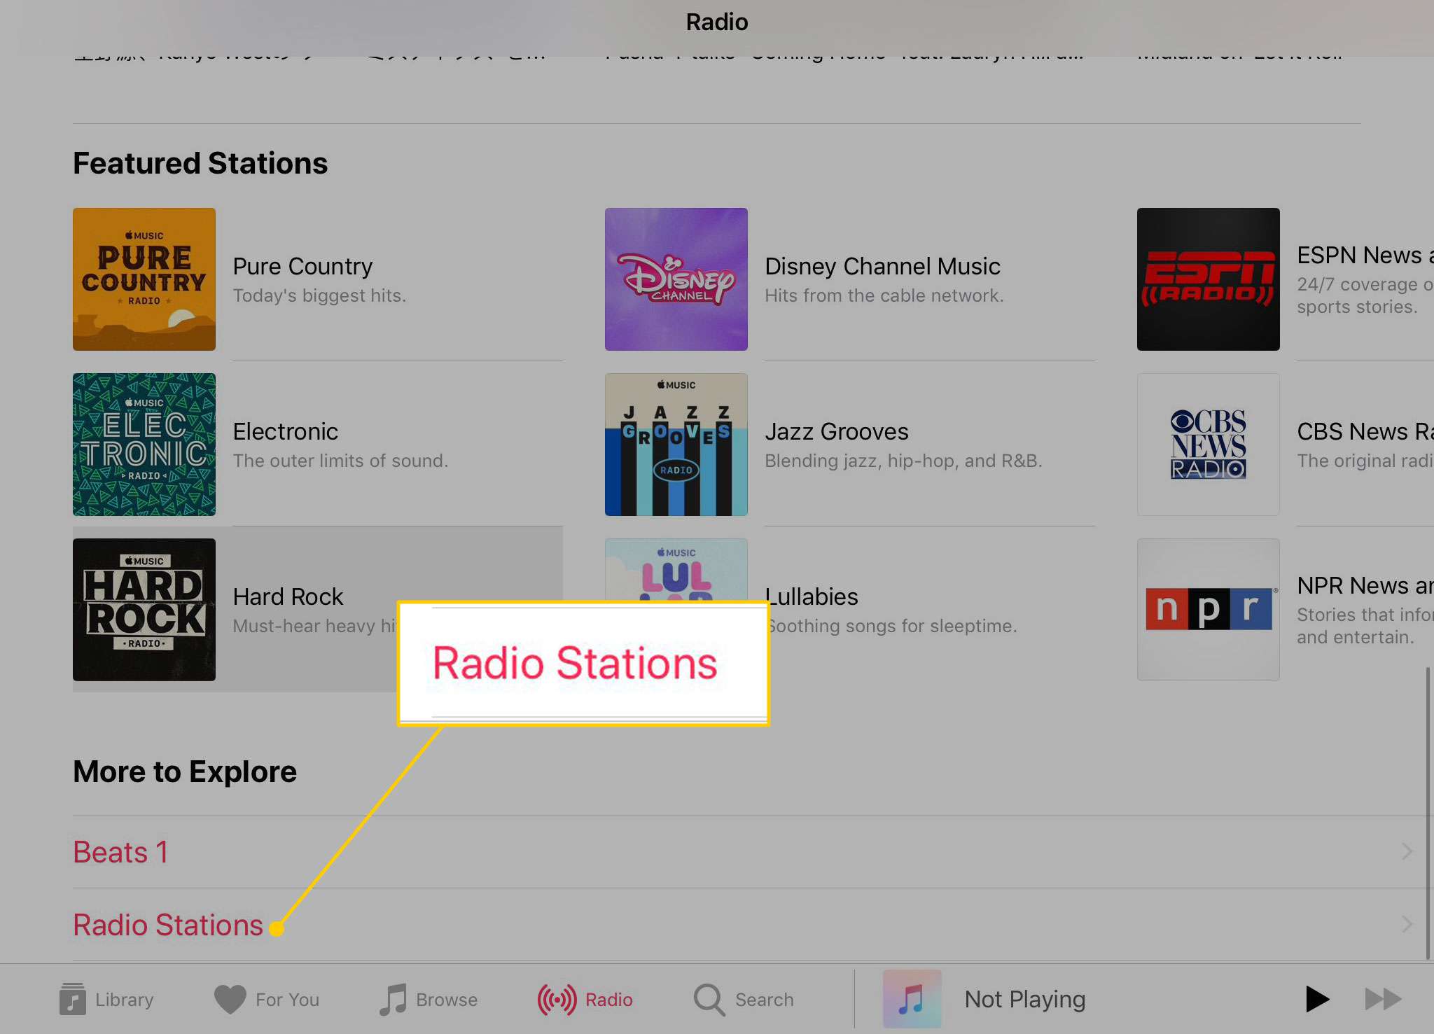The width and height of the screenshot is (1434, 1034).
Task: Open the ESPN Radio station artwork
Action: 1209,279
